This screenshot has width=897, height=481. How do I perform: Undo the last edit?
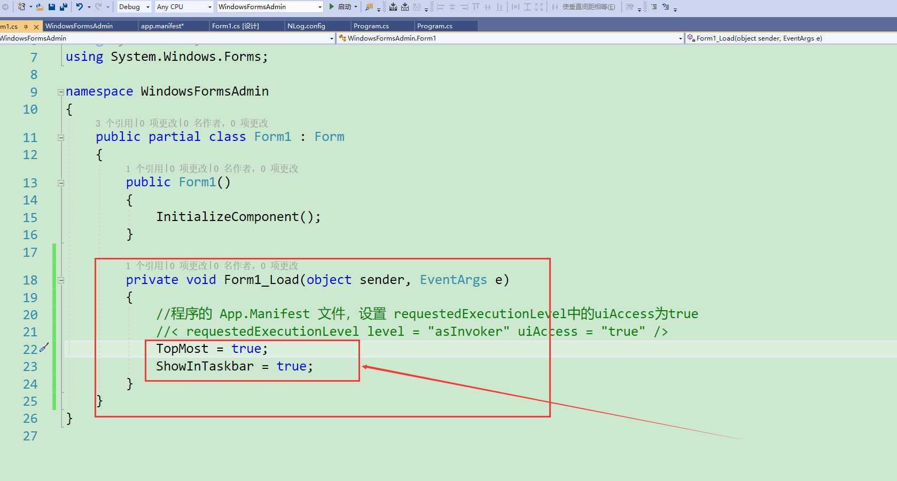point(80,7)
